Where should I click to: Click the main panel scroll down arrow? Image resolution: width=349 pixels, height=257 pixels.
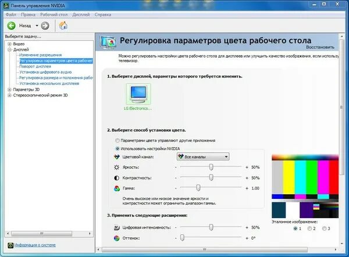342,244
